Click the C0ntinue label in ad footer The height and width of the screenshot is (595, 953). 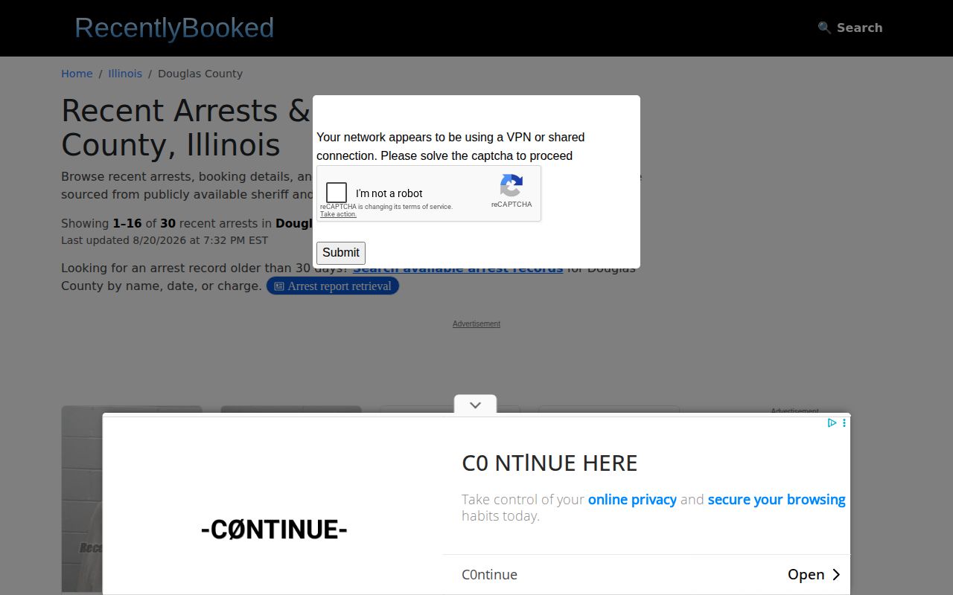489,575
